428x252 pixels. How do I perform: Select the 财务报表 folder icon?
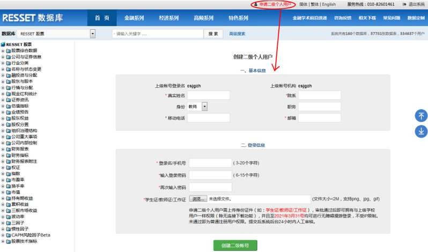(x=9, y=149)
